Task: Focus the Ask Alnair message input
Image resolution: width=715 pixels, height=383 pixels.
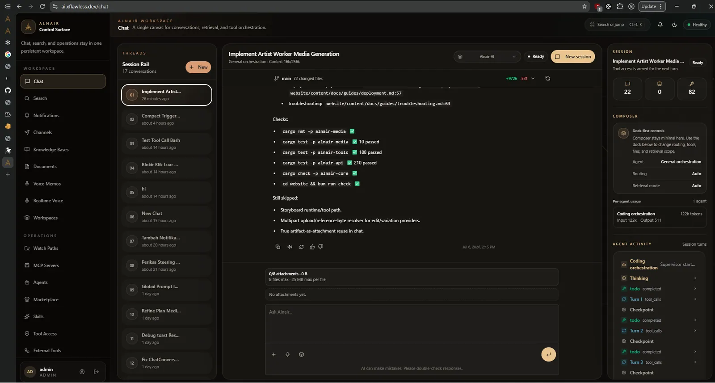Action: [412, 324]
